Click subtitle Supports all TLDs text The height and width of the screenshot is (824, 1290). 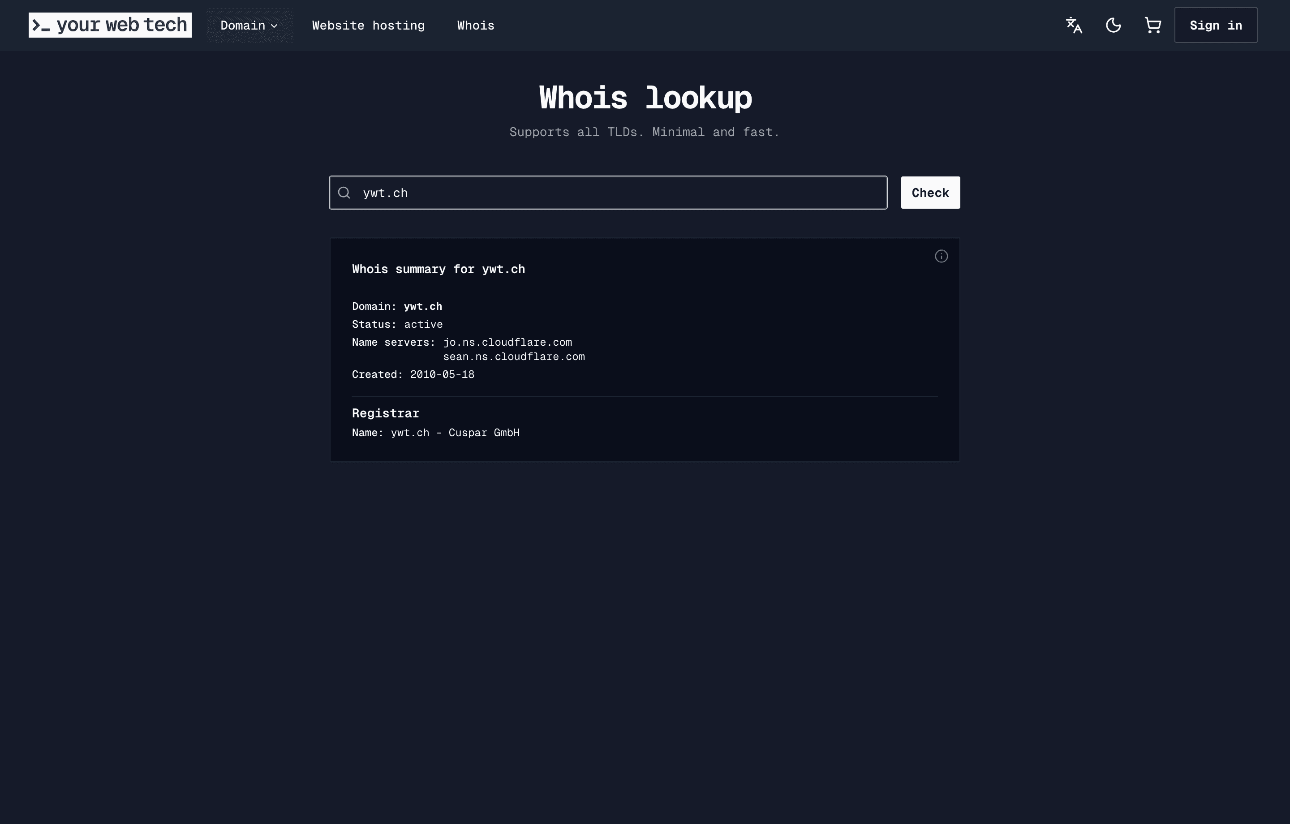(x=645, y=133)
